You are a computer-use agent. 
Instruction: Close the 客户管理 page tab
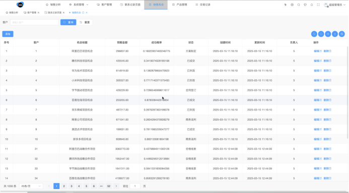38,13
